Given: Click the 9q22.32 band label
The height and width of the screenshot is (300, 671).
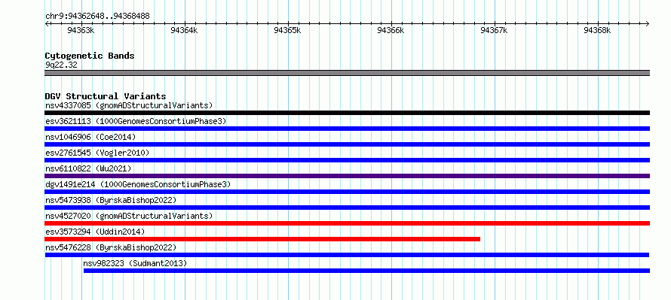Looking at the screenshot, I should pos(61,65).
